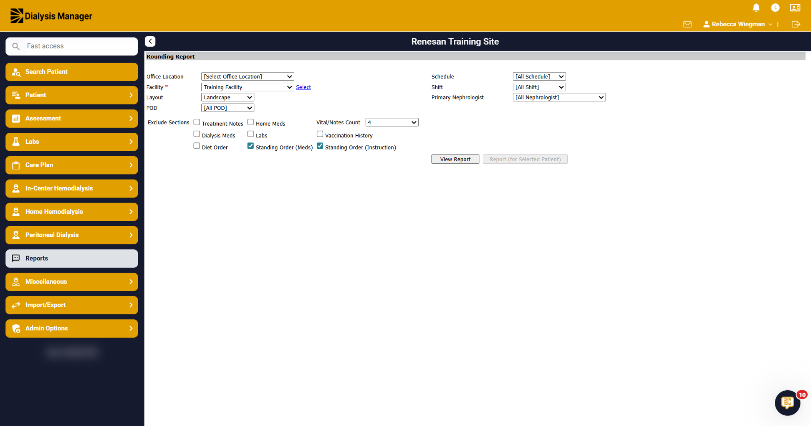The width and height of the screenshot is (811, 426).
Task: Check the Dialysis Meds checkbox
Action: (x=197, y=134)
